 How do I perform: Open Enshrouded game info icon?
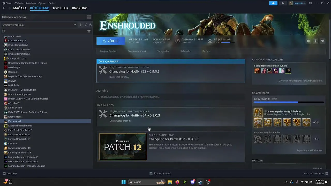click(x=315, y=41)
